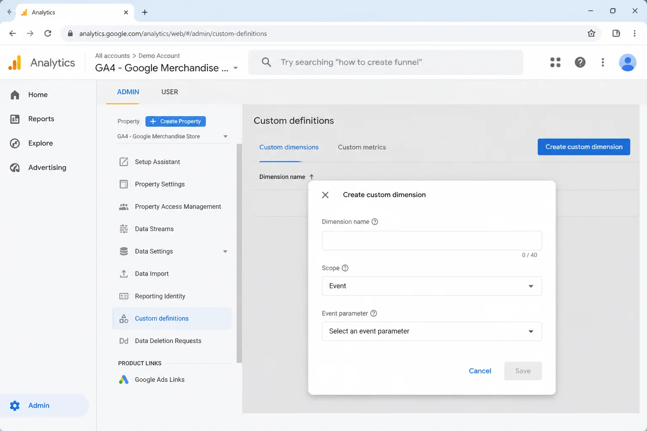Viewport: 647px width, 431px height.
Task: Click the Create Property button
Action: pyautogui.click(x=176, y=121)
